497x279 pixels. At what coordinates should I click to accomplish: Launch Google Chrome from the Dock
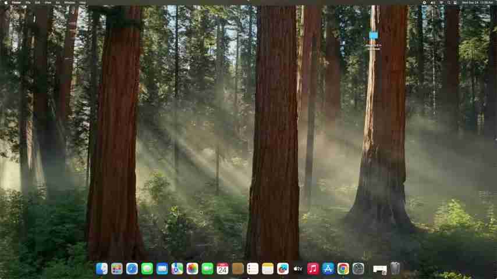[x=343, y=269]
